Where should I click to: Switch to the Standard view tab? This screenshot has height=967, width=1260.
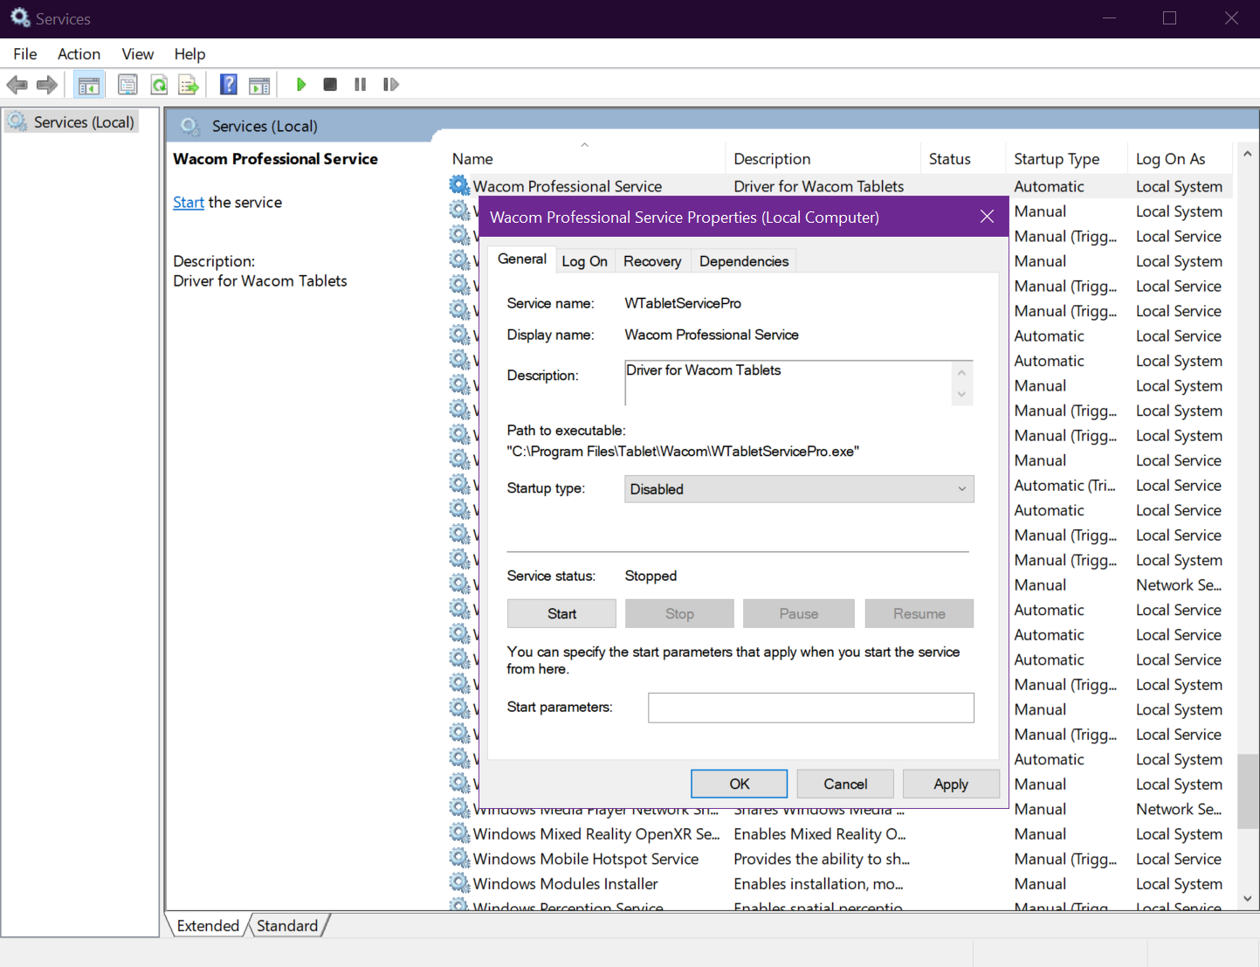pos(287,926)
